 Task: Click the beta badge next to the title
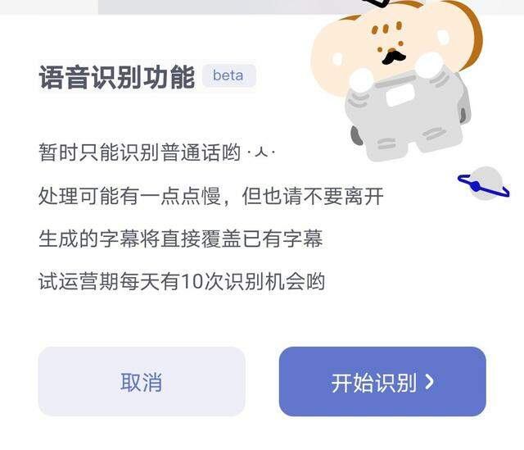pos(229,75)
